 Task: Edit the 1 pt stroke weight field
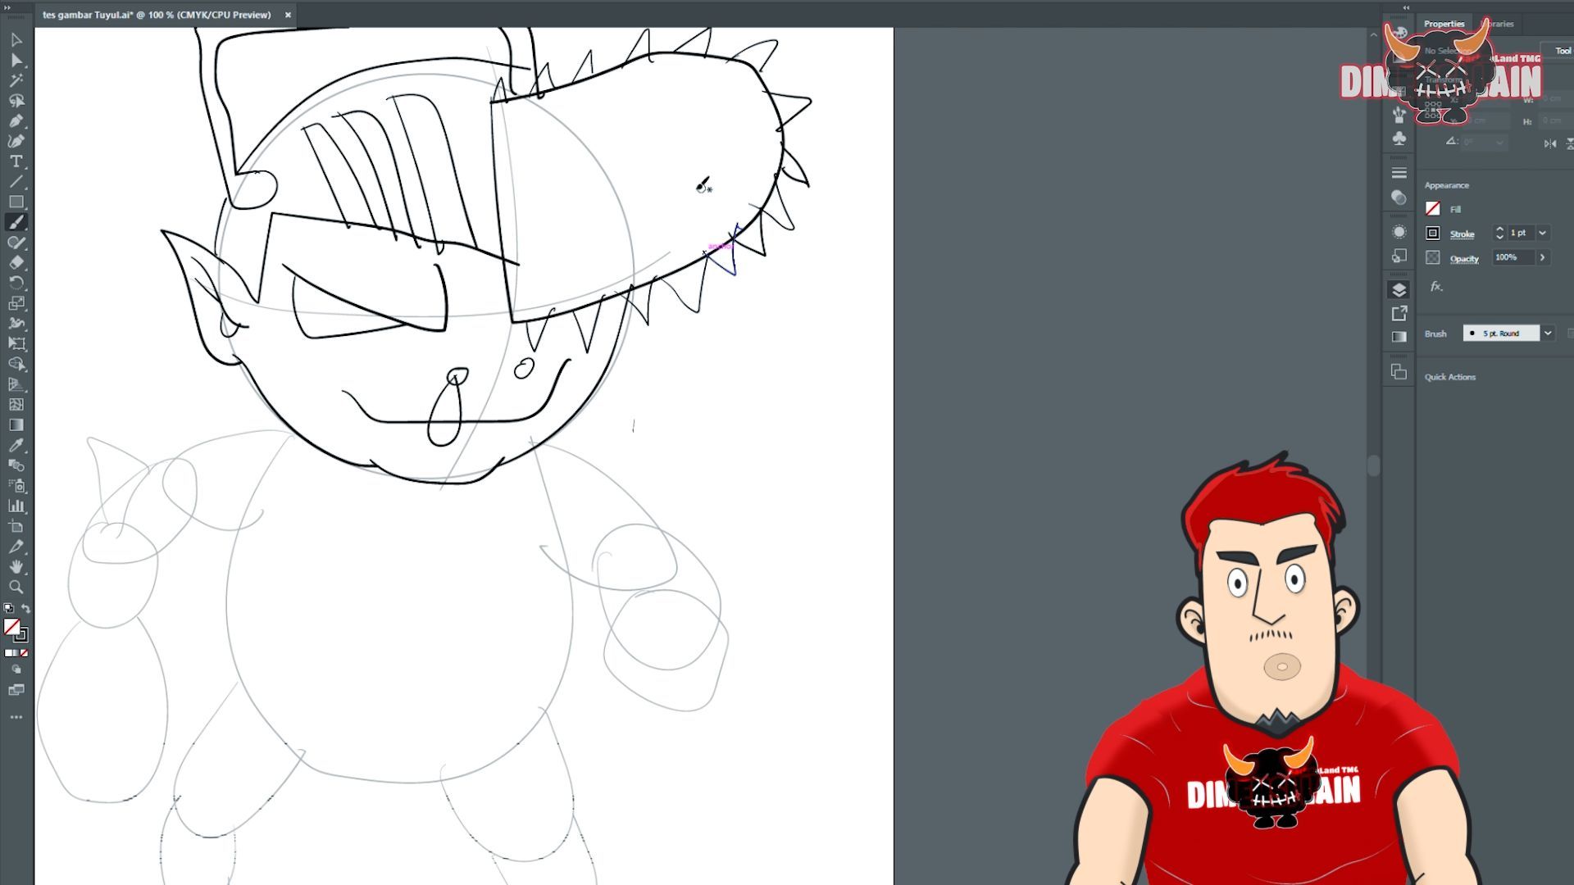tap(1521, 233)
